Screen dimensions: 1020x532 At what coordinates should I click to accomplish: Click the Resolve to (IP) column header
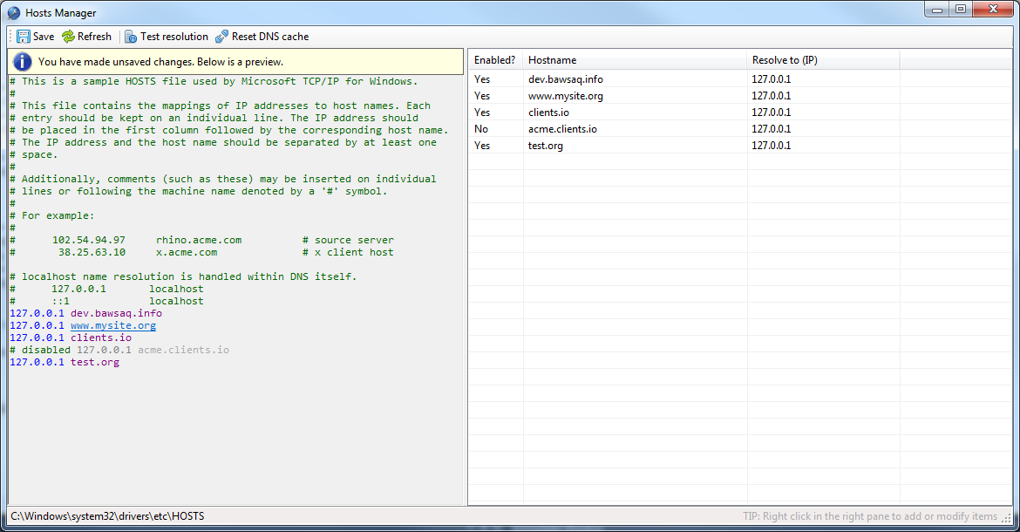click(x=824, y=60)
